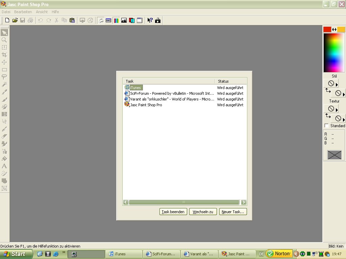Switch to the iTunes taskbar button
Screen dimensions: 346x259
(124, 254)
